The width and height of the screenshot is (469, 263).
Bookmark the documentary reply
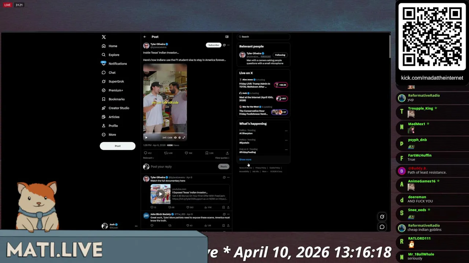tap(224, 207)
